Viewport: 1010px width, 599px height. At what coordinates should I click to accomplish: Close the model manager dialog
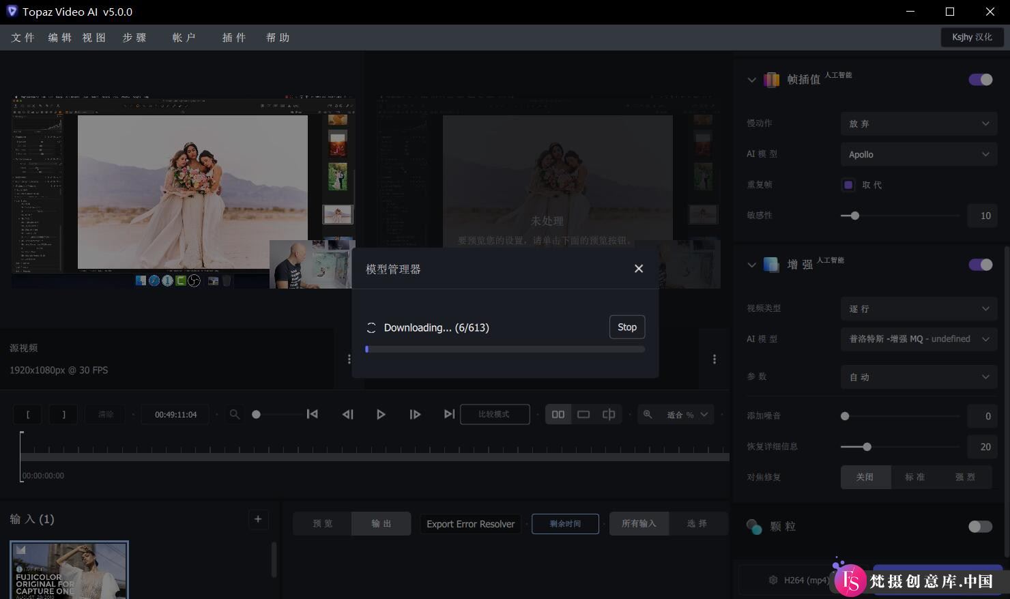point(639,269)
